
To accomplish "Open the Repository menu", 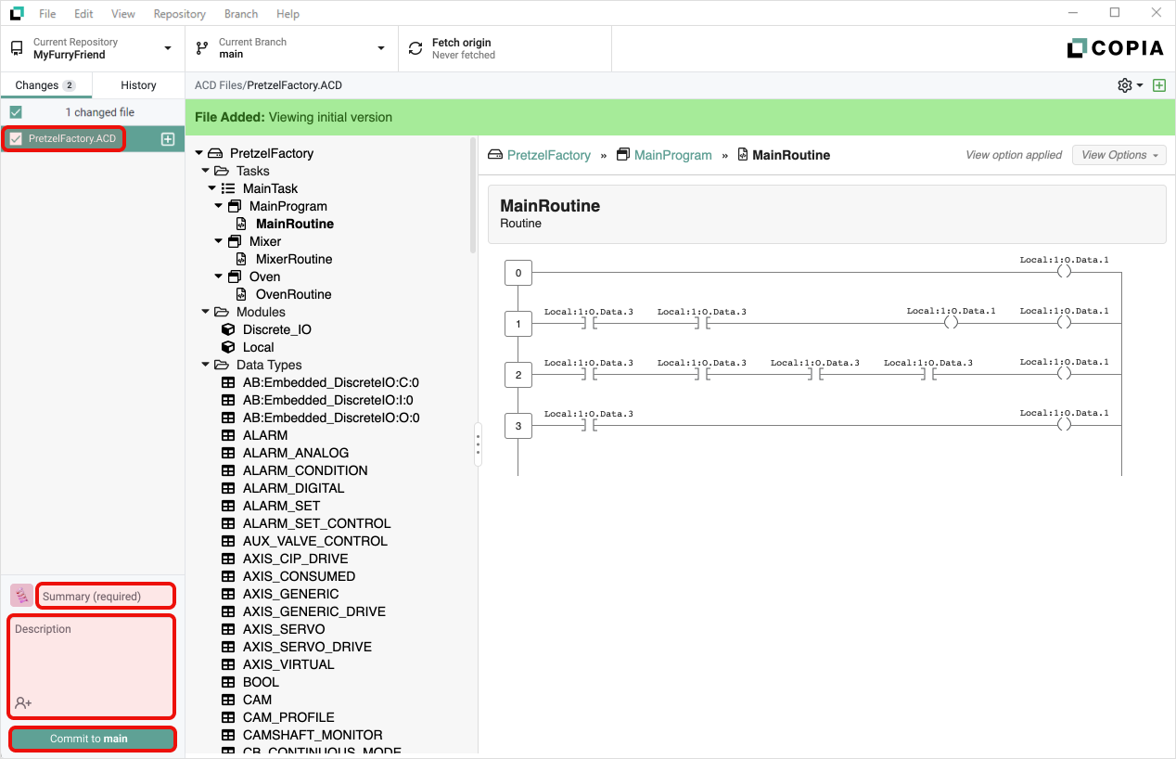I will click(179, 14).
